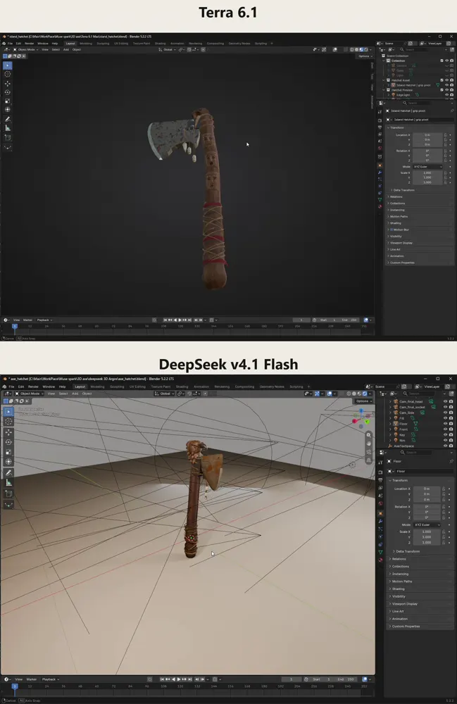
Task: Select the Measure tool in Terra 6.1 Blender window
Action: click(x=8, y=128)
